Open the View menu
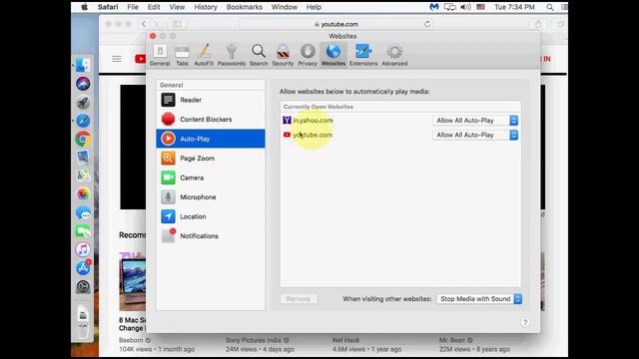 (x=177, y=7)
